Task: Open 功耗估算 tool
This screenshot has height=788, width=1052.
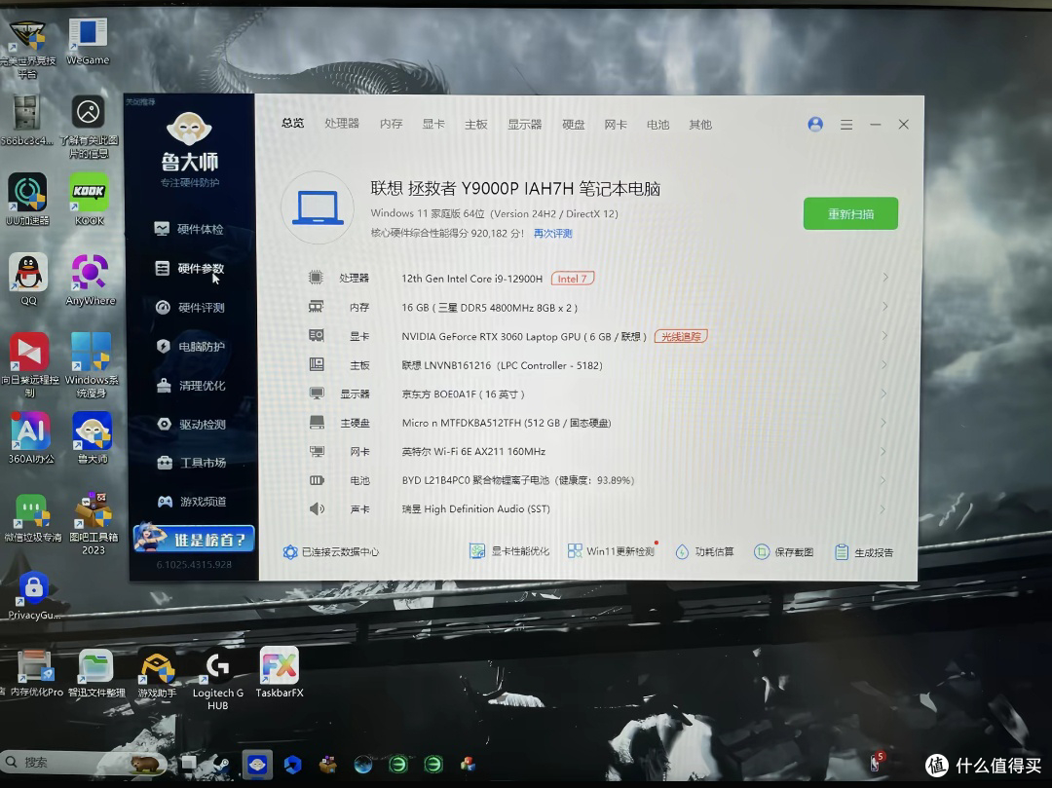Action: [704, 552]
